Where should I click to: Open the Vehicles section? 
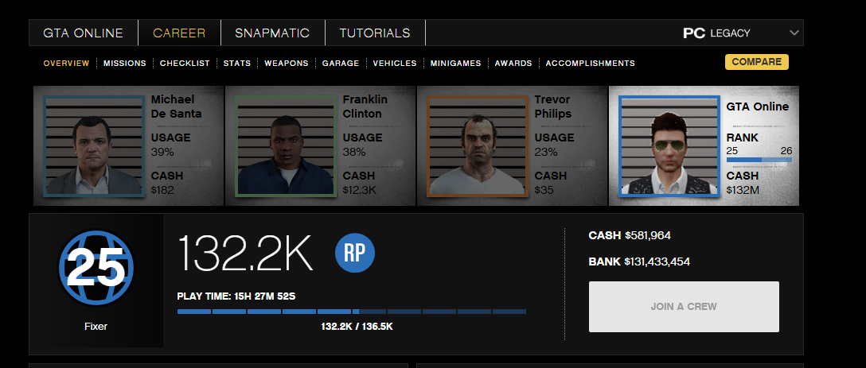pos(395,64)
